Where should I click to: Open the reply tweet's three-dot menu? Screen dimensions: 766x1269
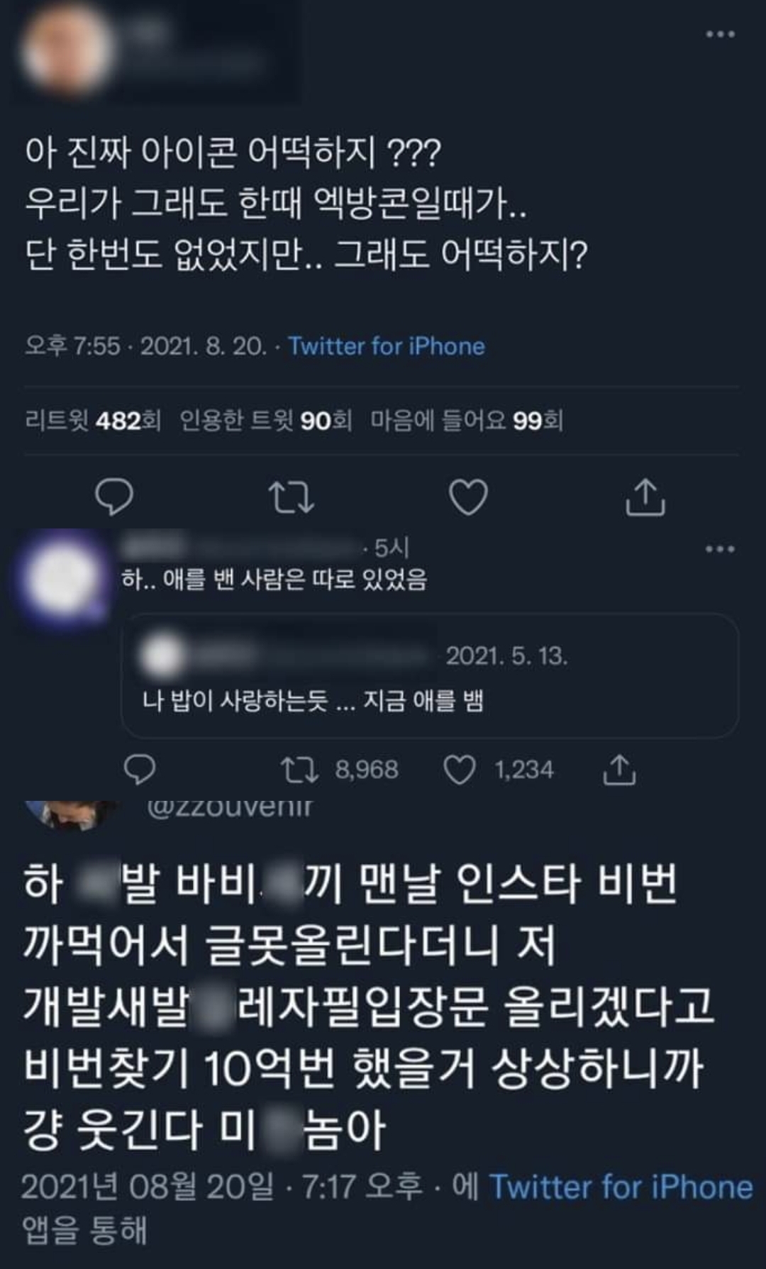pos(720,549)
